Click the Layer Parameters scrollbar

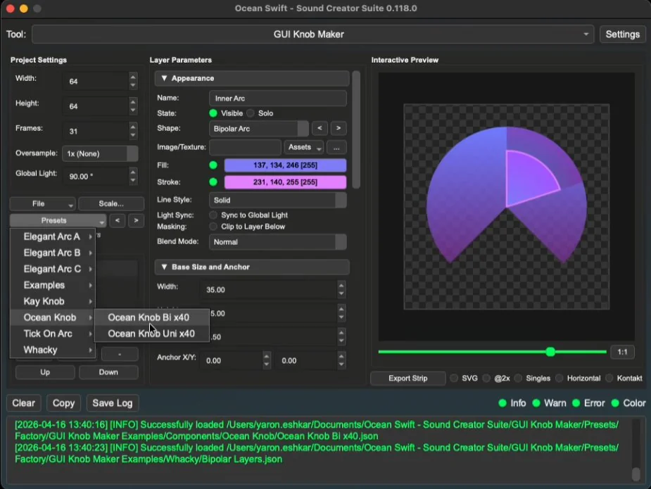coord(356,130)
